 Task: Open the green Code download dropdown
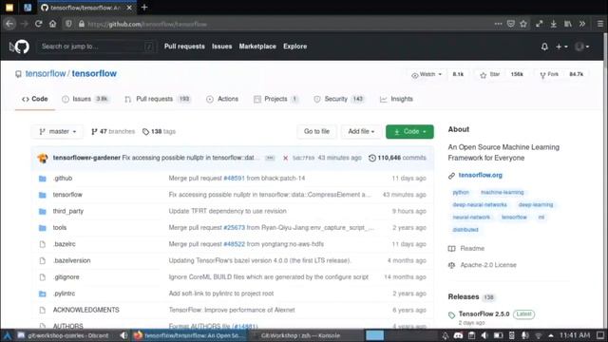point(409,132)
